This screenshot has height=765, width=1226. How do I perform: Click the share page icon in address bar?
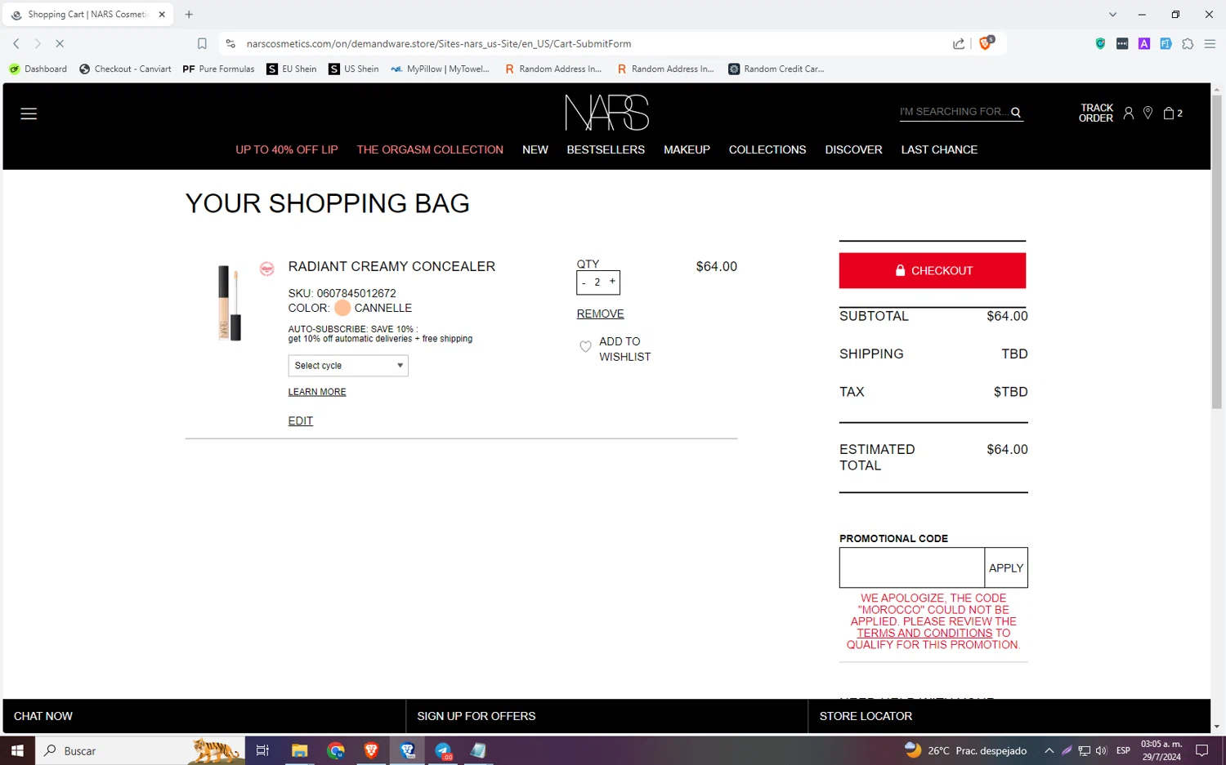(959, 43)
